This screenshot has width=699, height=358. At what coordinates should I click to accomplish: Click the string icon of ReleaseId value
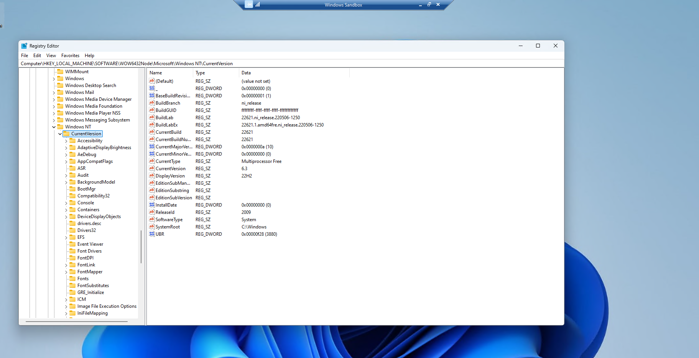point(152,212)
